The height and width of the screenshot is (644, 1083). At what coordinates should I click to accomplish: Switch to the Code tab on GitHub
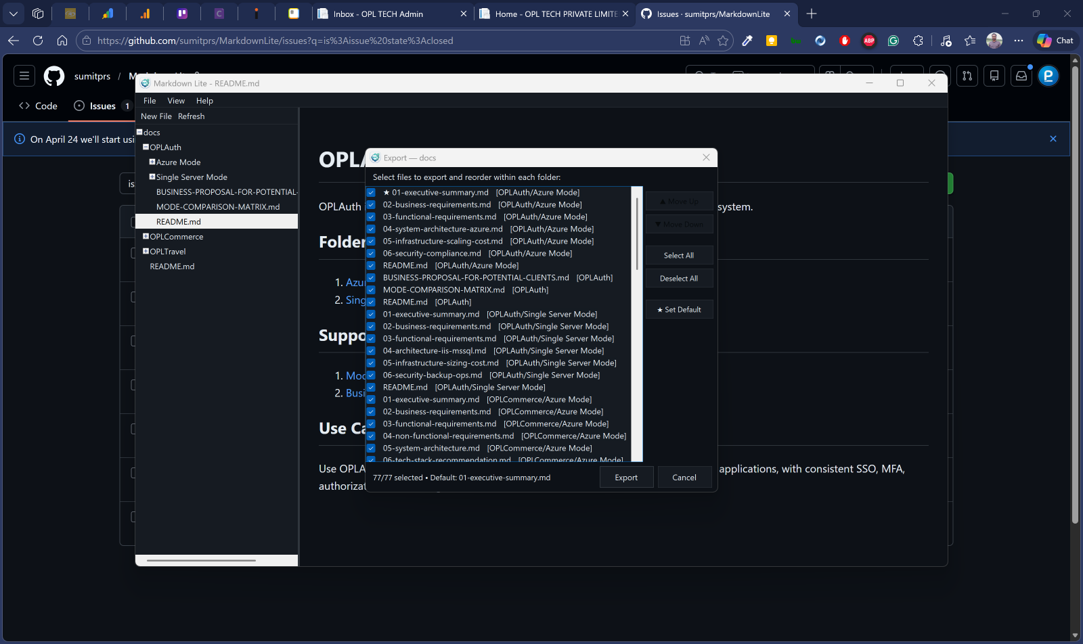click(x=37, y=106)
